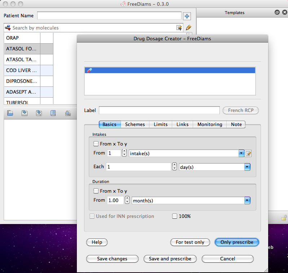
Task: Click the Only prescribe button
Action: click(237, 242)
